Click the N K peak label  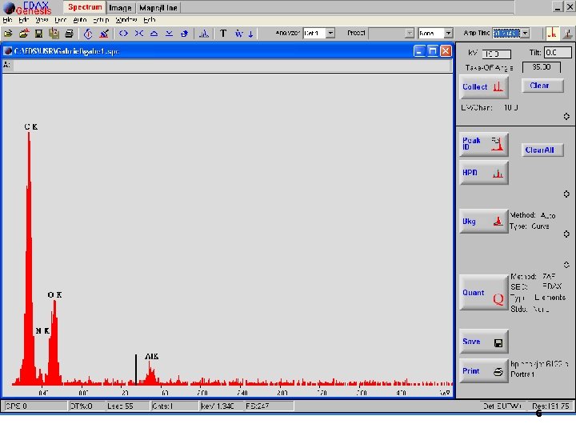pos(42,330)
